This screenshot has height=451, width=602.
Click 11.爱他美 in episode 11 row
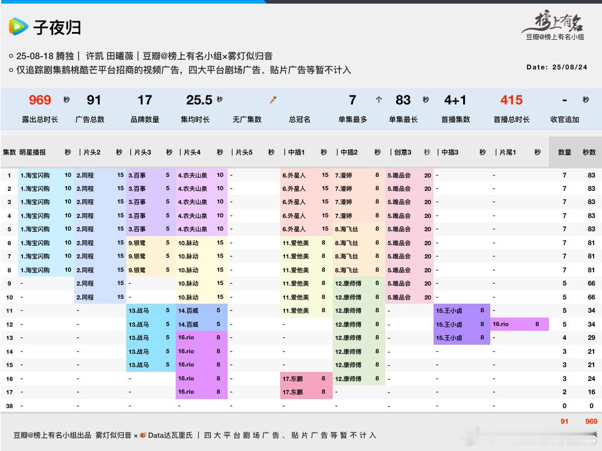point(296,310)
